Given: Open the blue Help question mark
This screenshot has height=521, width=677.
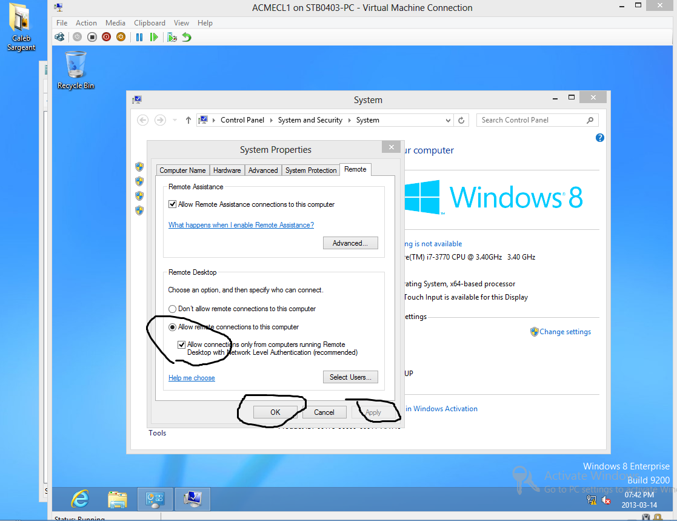Looking at the screenshot, I should [x=599, y=138].
